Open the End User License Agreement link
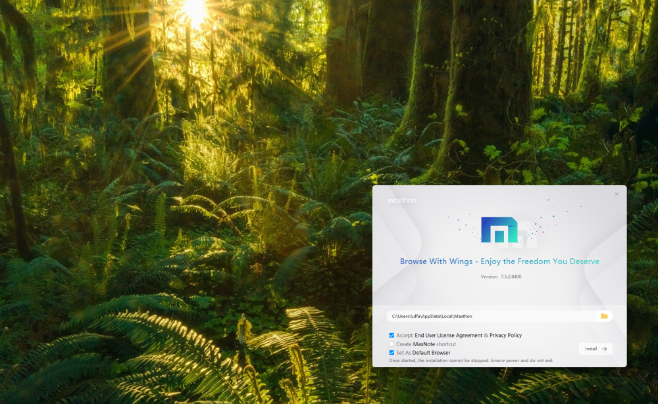Screen dimensions: 658x404 coord(448,335)
